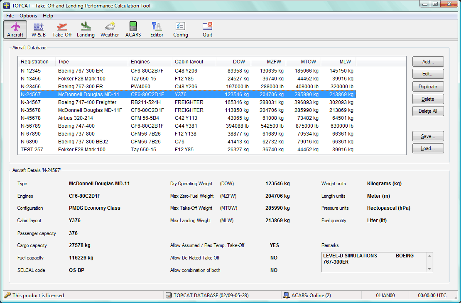The image size is (461, 303).
Task: Sort by the Type column header
Action: (92, 62)
